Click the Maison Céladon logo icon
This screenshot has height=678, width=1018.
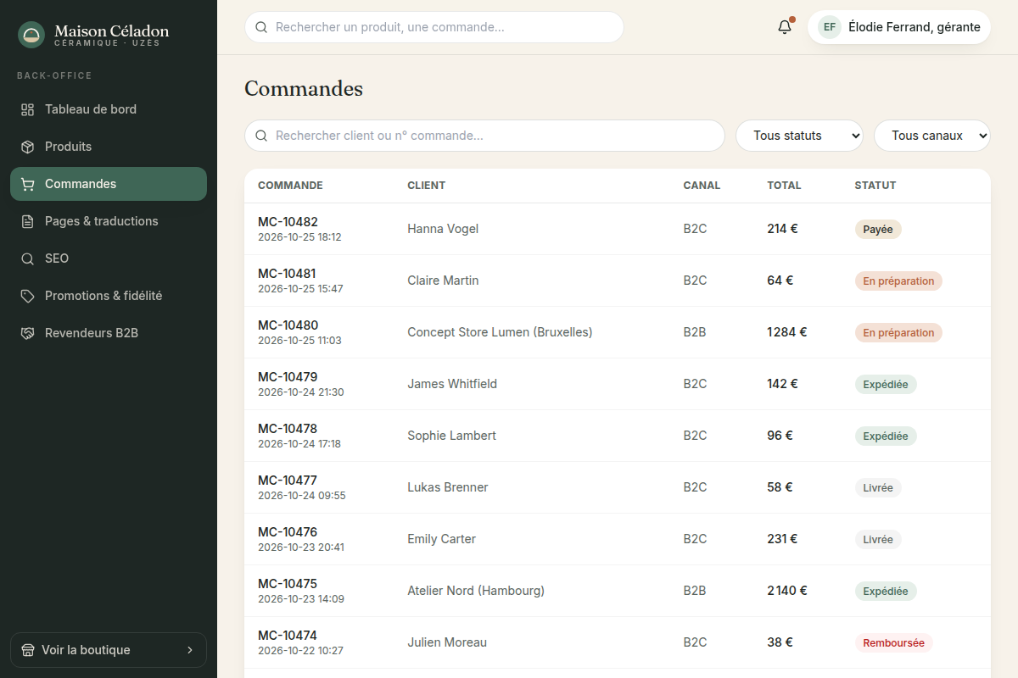31,35
